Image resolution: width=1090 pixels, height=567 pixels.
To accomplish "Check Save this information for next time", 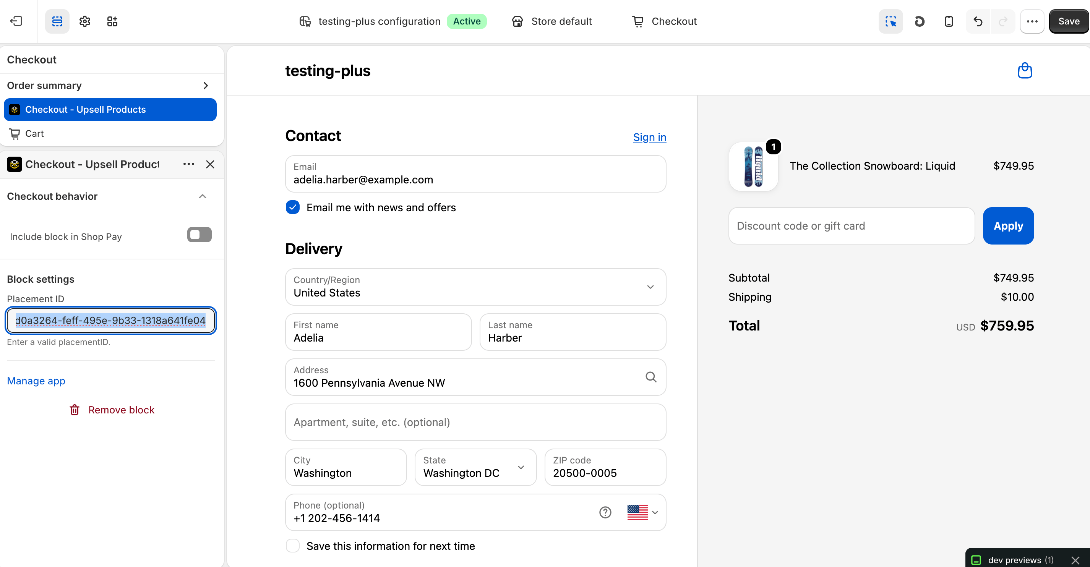I will point(292,546).
